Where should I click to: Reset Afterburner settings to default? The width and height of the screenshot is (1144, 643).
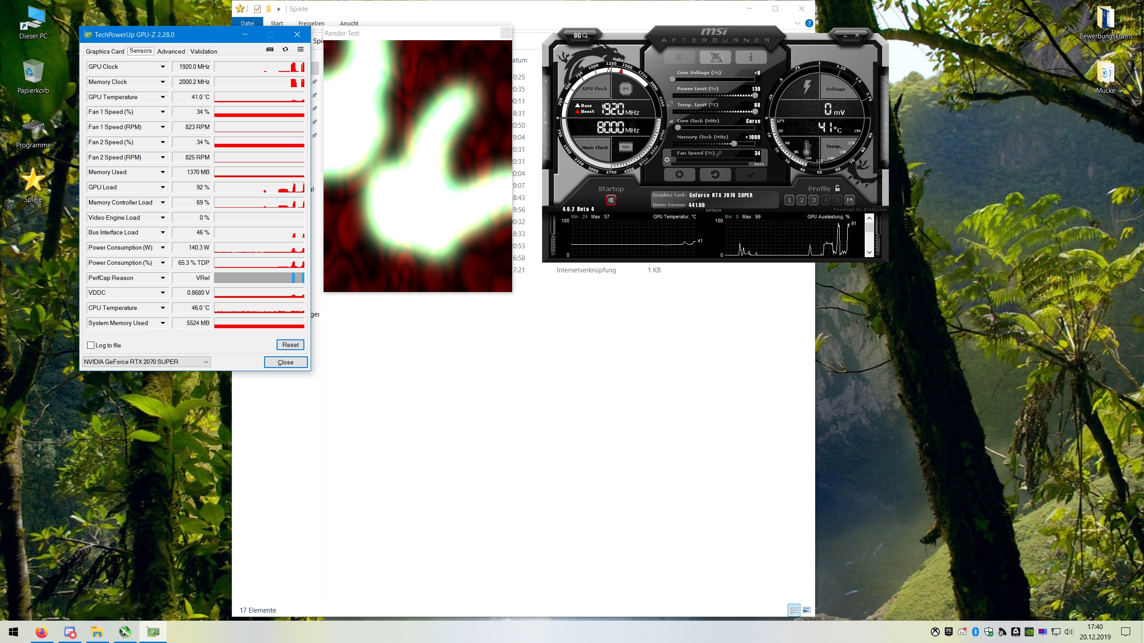715,175
